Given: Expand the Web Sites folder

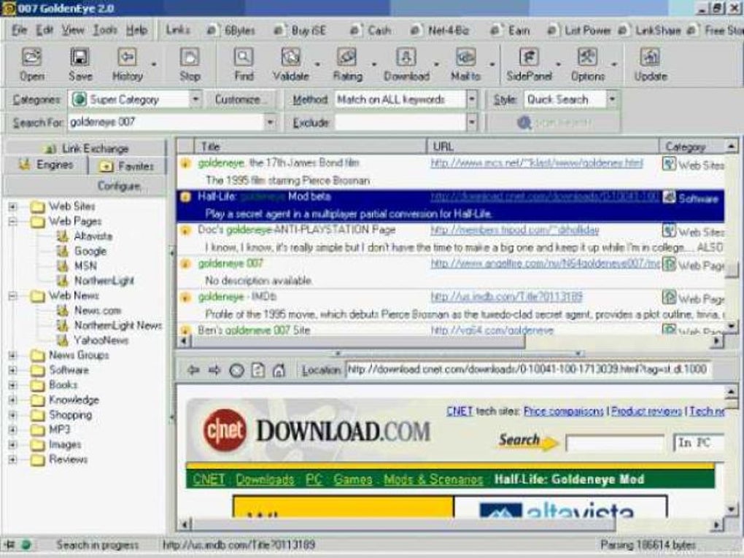Looking at the screenshot, I should (13, 206).
